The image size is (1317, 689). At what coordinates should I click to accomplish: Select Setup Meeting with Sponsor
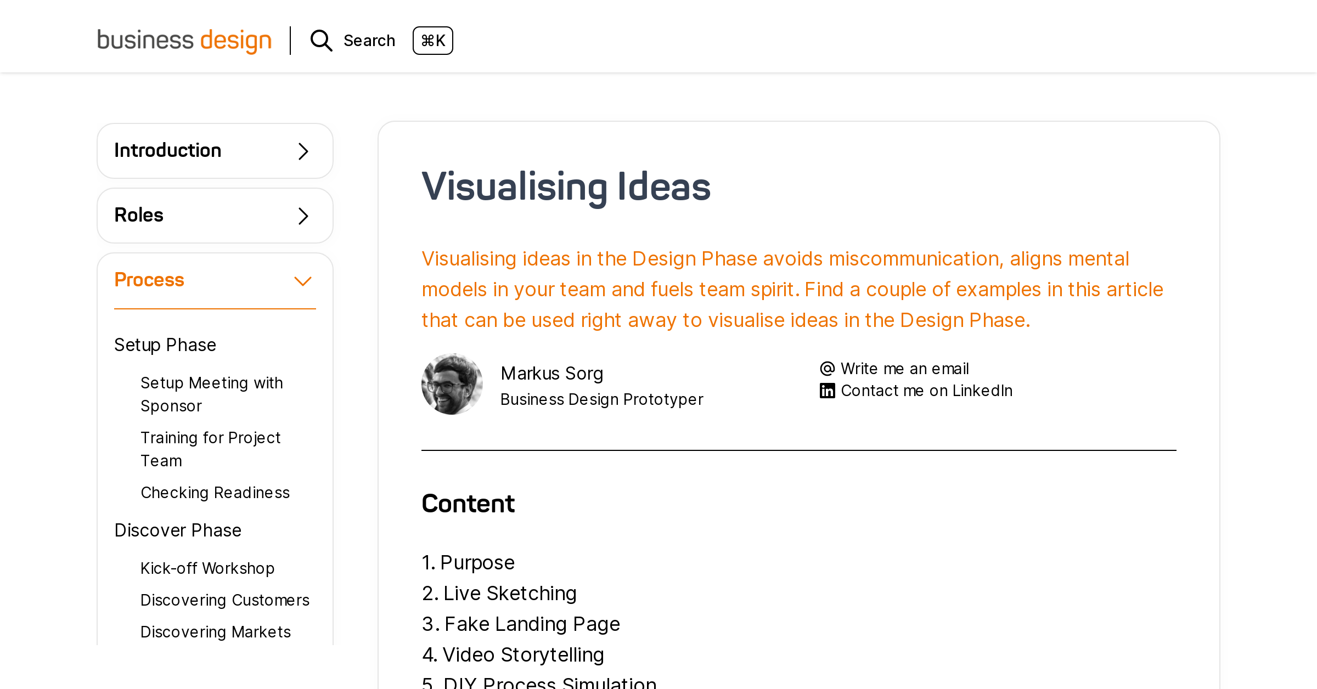pos(212,394)
